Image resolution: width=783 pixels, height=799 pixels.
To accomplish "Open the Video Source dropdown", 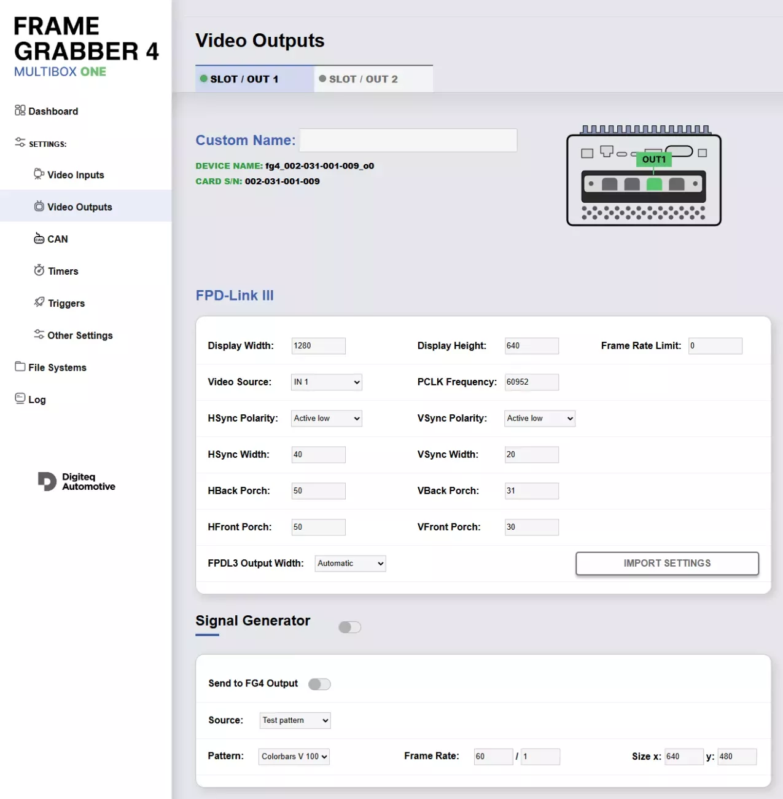I will click(x=326, y=382).
